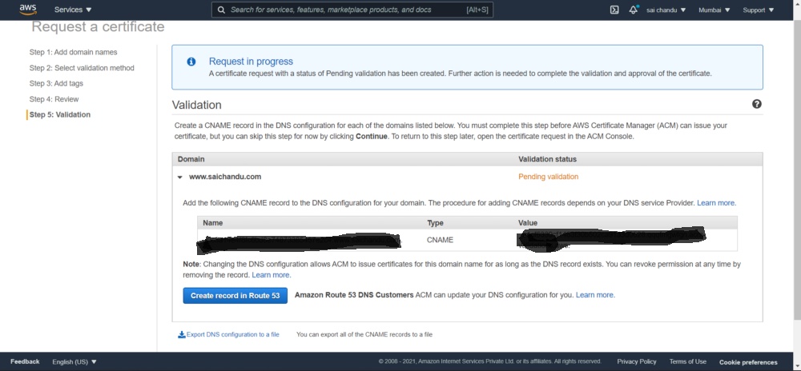The height and width of the screenshot is (371, 801).
Task: Click the Value column header
Action: (x=528, y=223)
